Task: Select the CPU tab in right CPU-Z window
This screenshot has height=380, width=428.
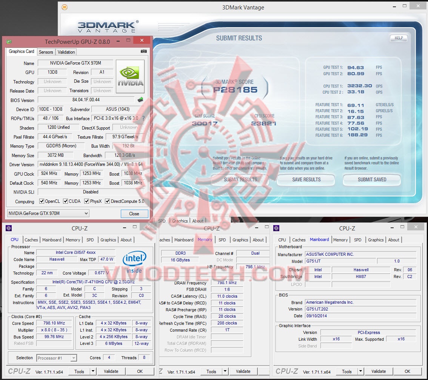Action: (282, 239)
